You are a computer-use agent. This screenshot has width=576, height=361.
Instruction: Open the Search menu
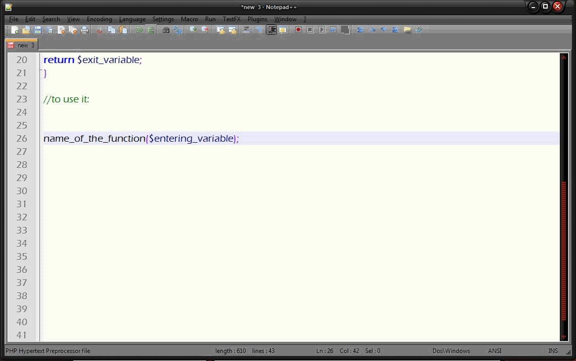(51, 19)
